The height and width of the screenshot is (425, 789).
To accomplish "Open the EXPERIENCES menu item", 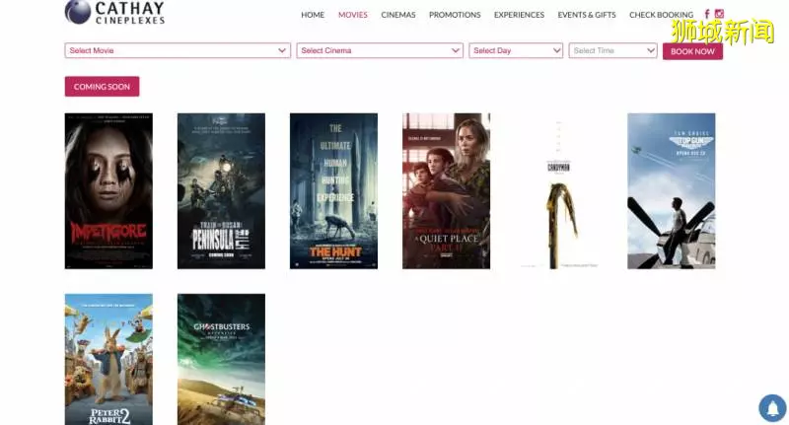I will point(519,15).
